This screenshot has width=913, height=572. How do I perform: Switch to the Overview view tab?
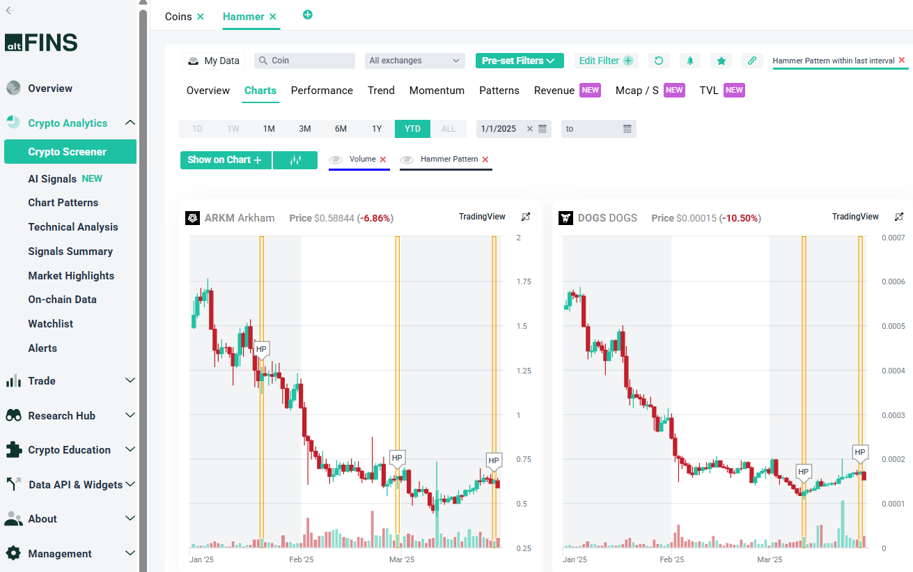[208, 91]
